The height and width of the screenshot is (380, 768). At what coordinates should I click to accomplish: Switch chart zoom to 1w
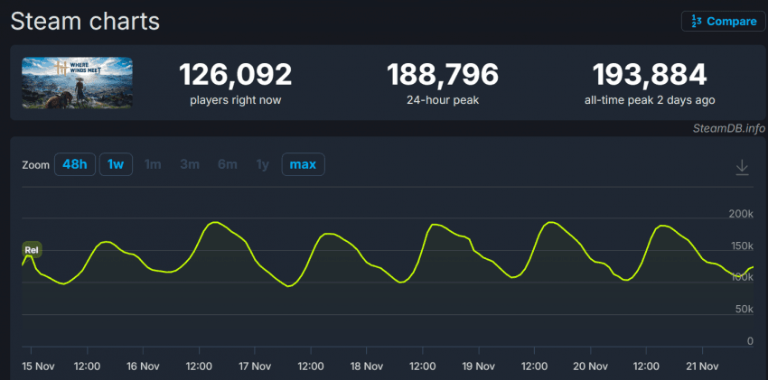pyautogui.click(x=116, y=164)
